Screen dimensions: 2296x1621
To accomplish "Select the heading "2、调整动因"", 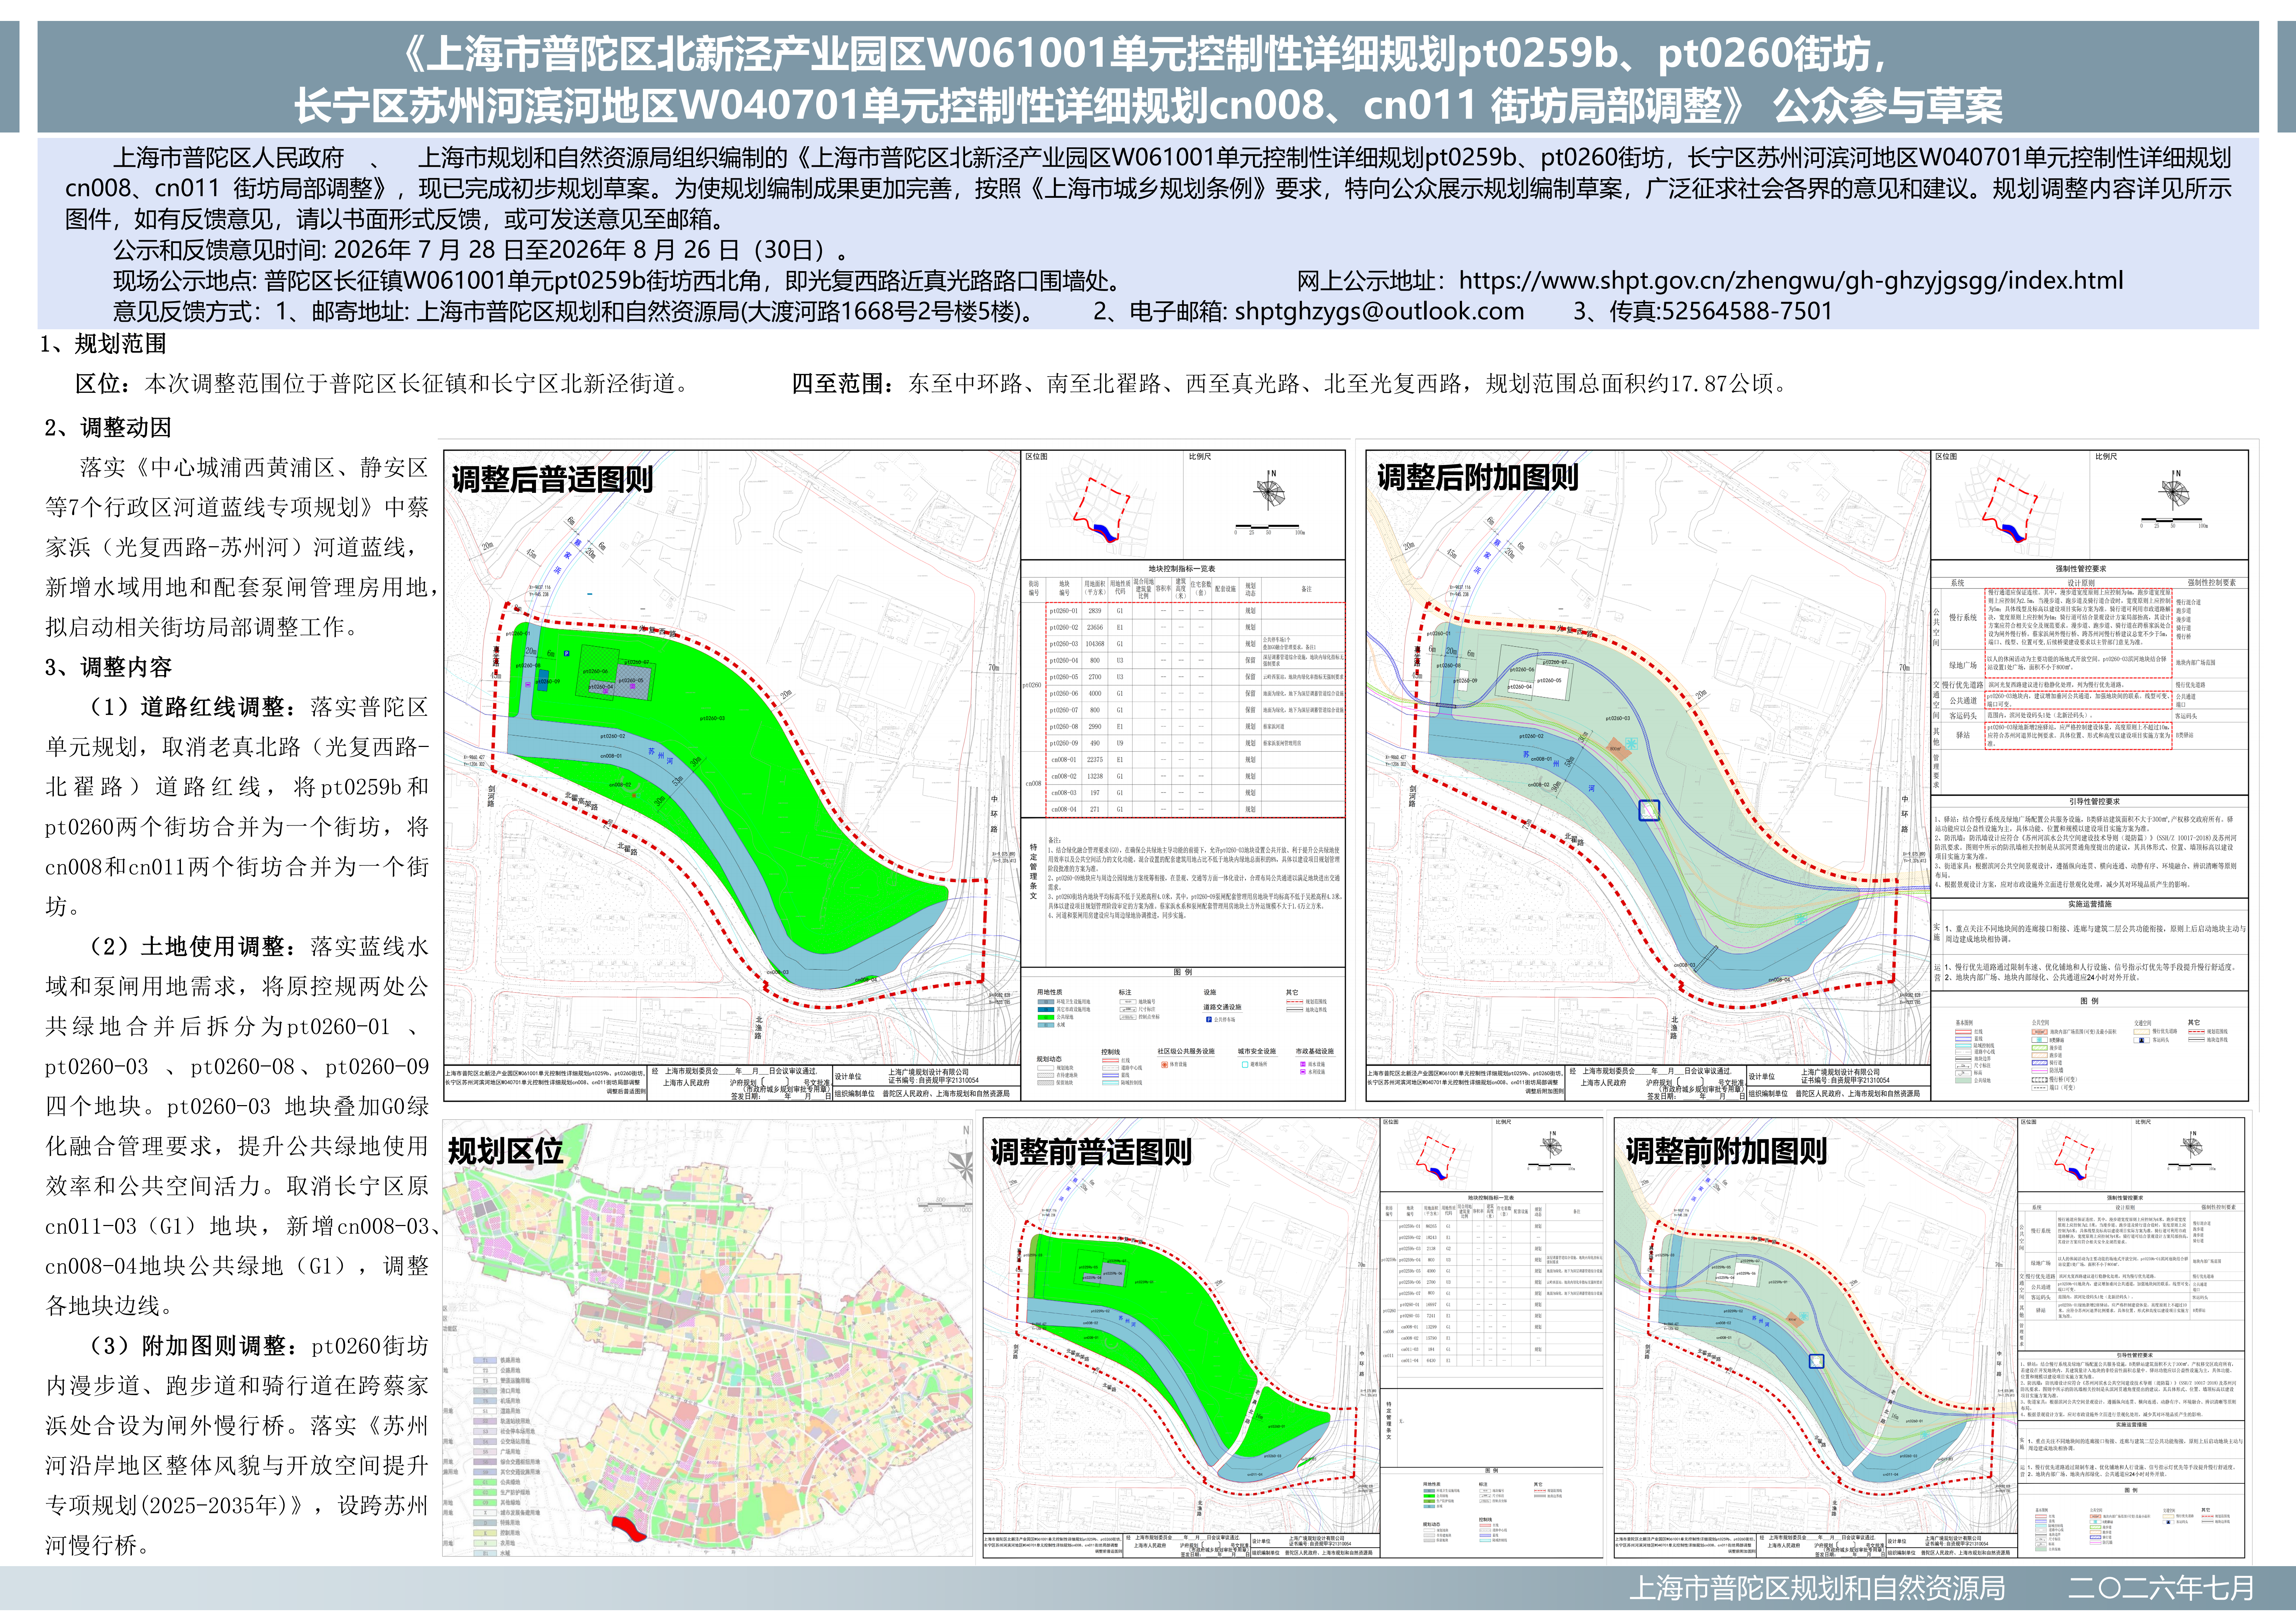I will (x=108, y=428).
